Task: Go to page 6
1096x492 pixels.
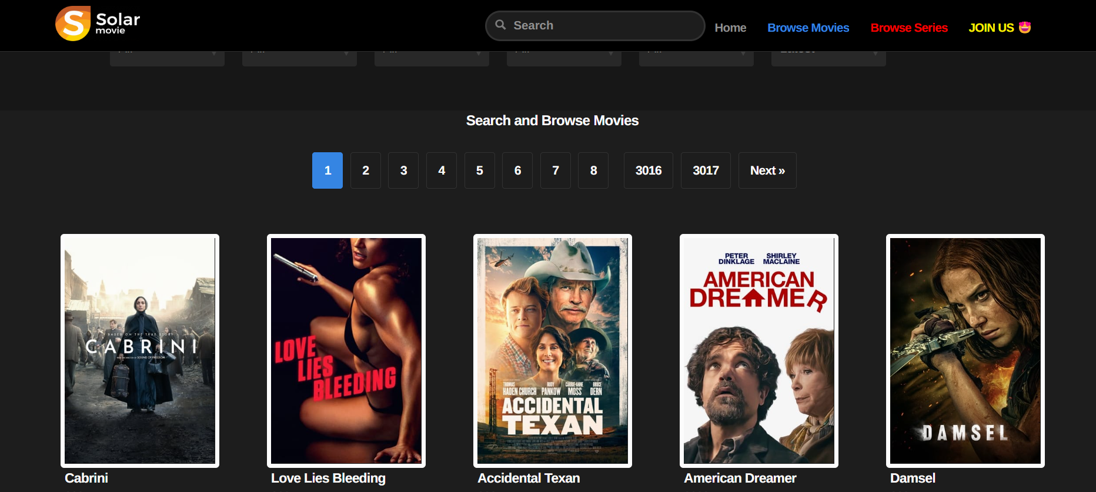Action: pos(517,170)
